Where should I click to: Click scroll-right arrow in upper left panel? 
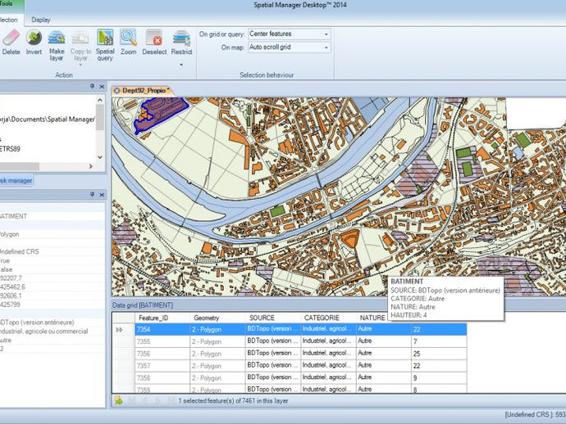point(90,166)
